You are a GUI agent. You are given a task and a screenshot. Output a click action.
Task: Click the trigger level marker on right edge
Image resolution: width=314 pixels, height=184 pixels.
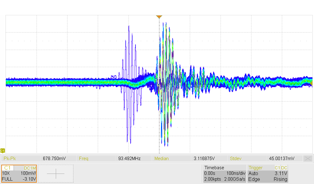coord(311,84)
